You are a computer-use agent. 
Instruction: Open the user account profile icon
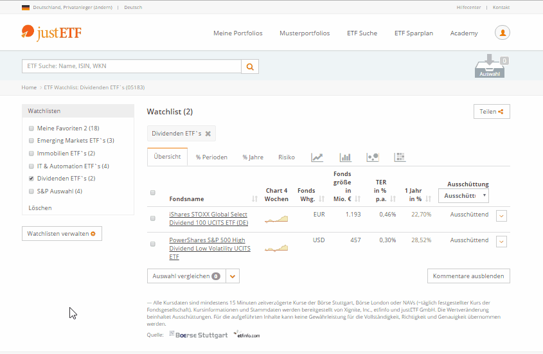[x=502, y=33]
